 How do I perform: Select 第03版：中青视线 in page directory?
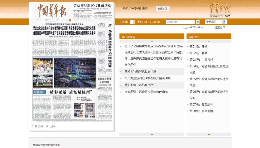click(201, 60)
